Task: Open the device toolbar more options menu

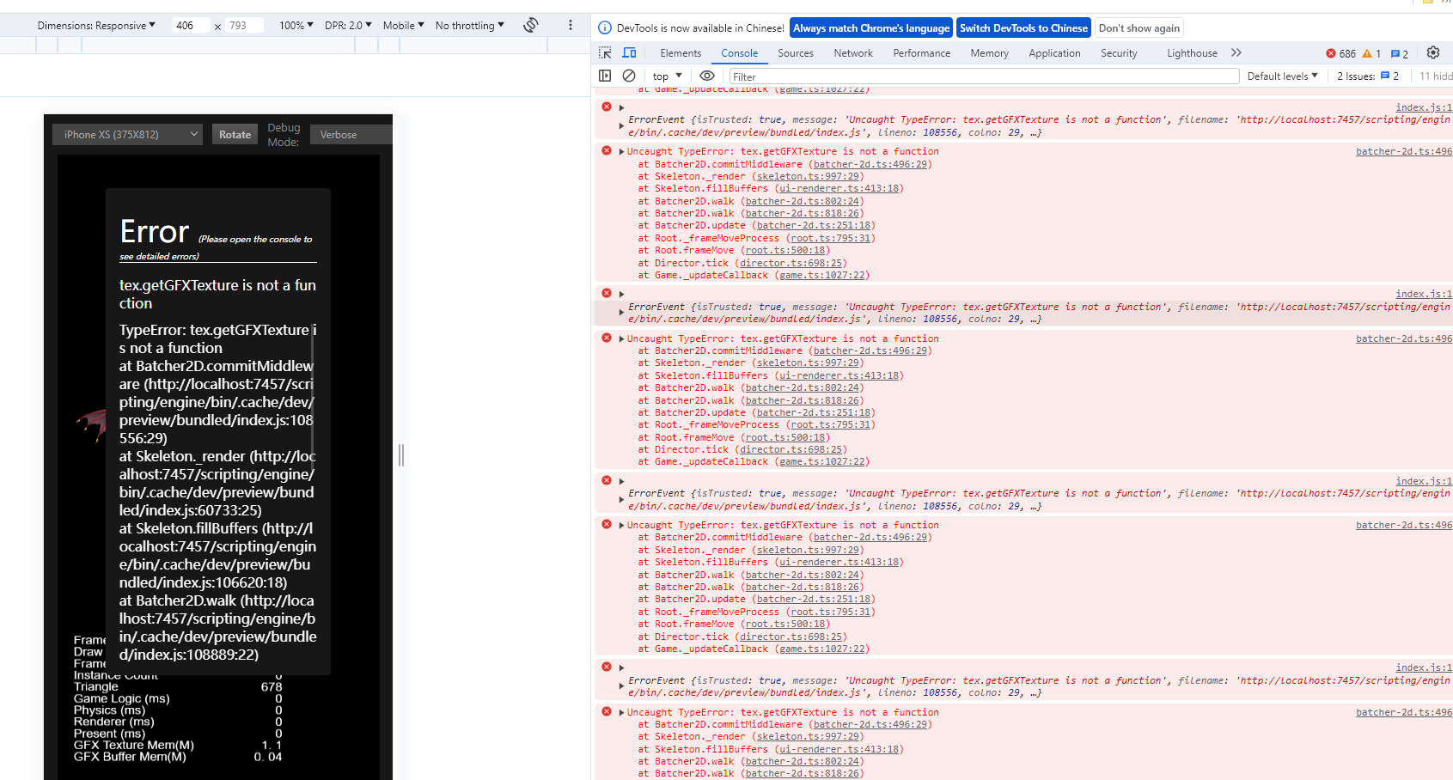Action: click(x=571, y=25)
